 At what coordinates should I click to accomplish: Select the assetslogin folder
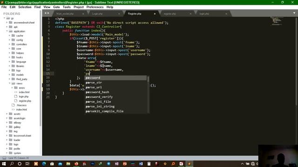click(x=20, y=118)
